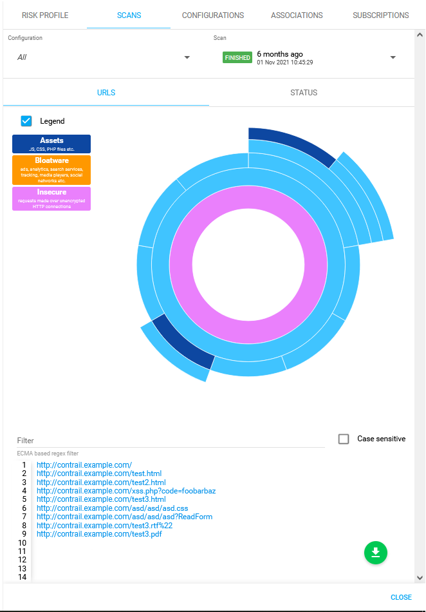Viewport: 426px width, 612px height.
Task: Enable the Case sensitive checkbox
Action: [344, 439]
